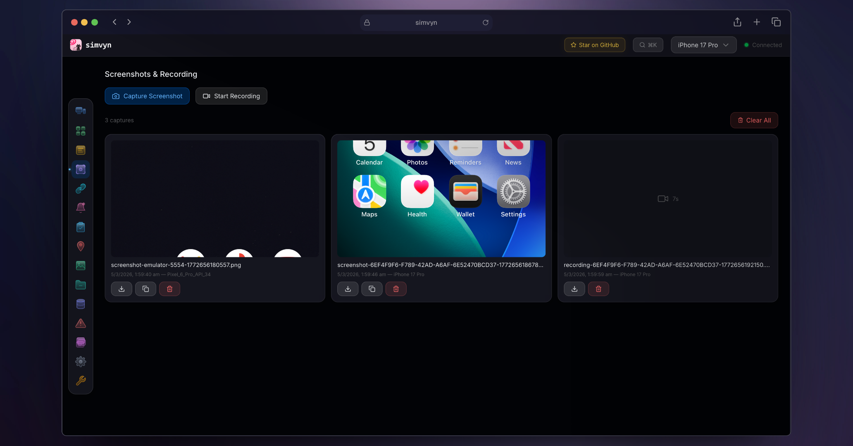Viewport: 853px width, 446px height.
Task: Open the crash alerts panel
Action: (81, 323)
